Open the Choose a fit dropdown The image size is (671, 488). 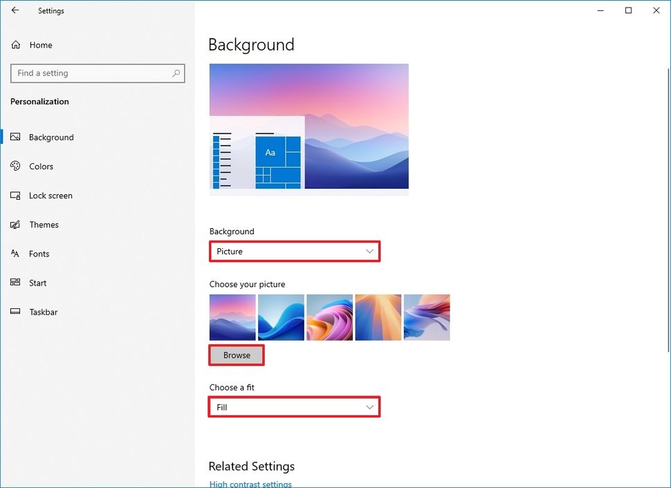click(x=295, y=407)
